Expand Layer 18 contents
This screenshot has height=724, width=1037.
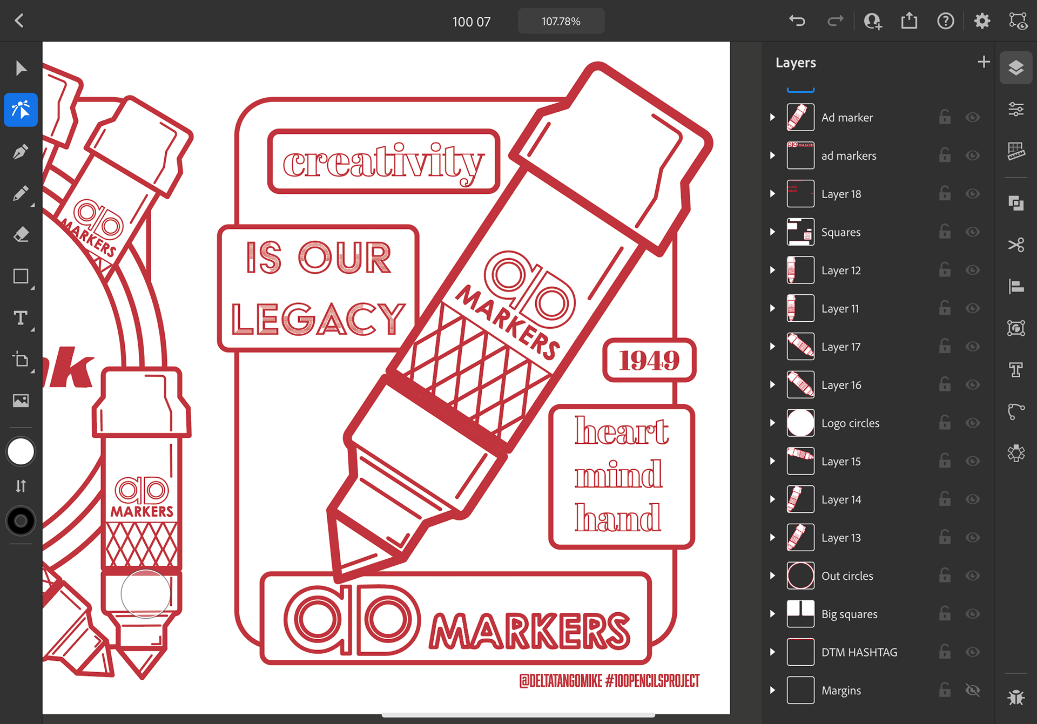point(772,193)
